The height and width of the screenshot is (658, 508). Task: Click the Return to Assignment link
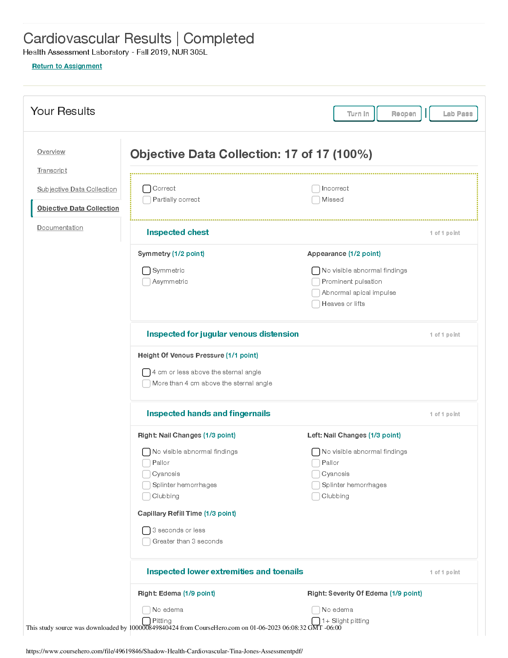pos(67,66)
